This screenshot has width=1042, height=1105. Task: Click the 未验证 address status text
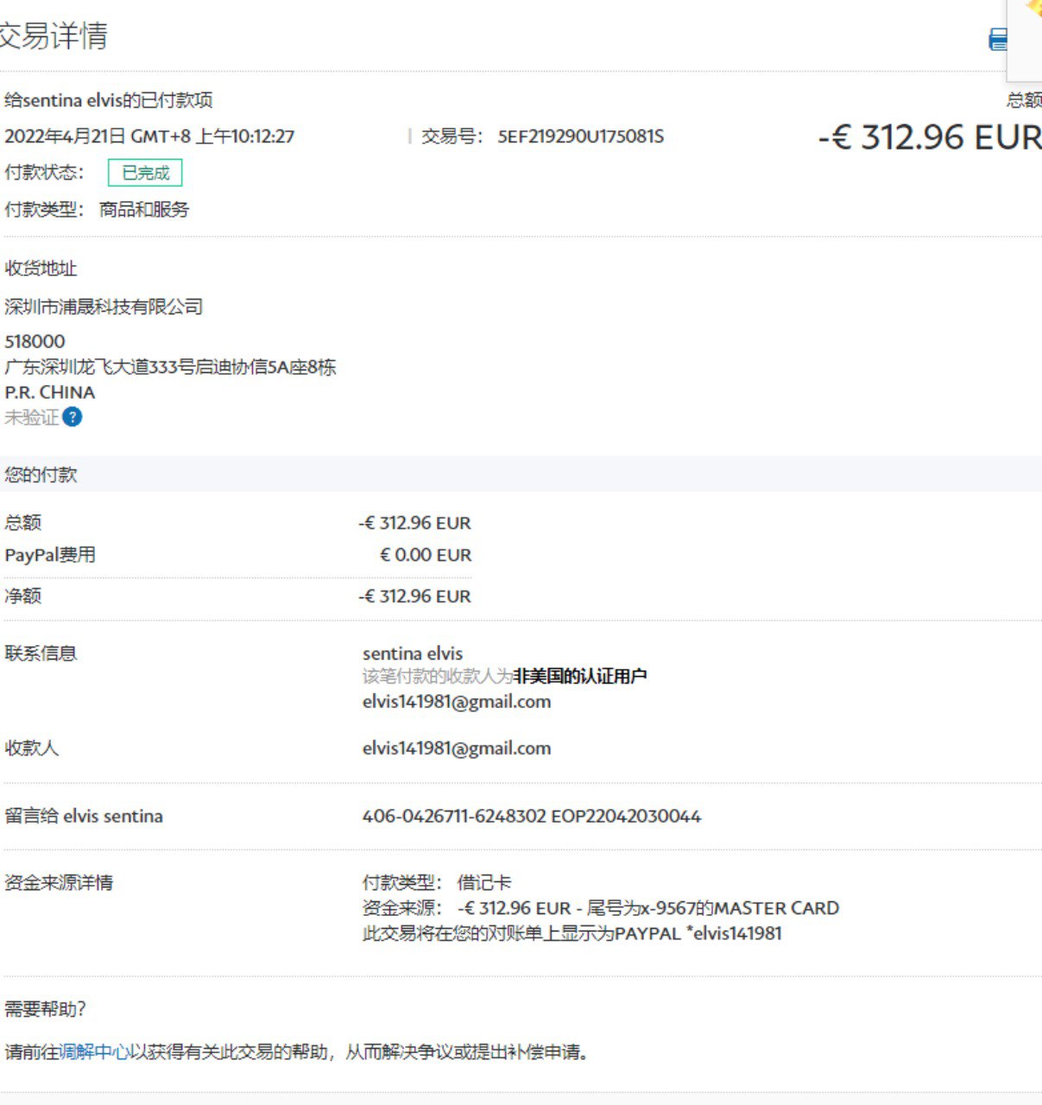coord(31,418)
